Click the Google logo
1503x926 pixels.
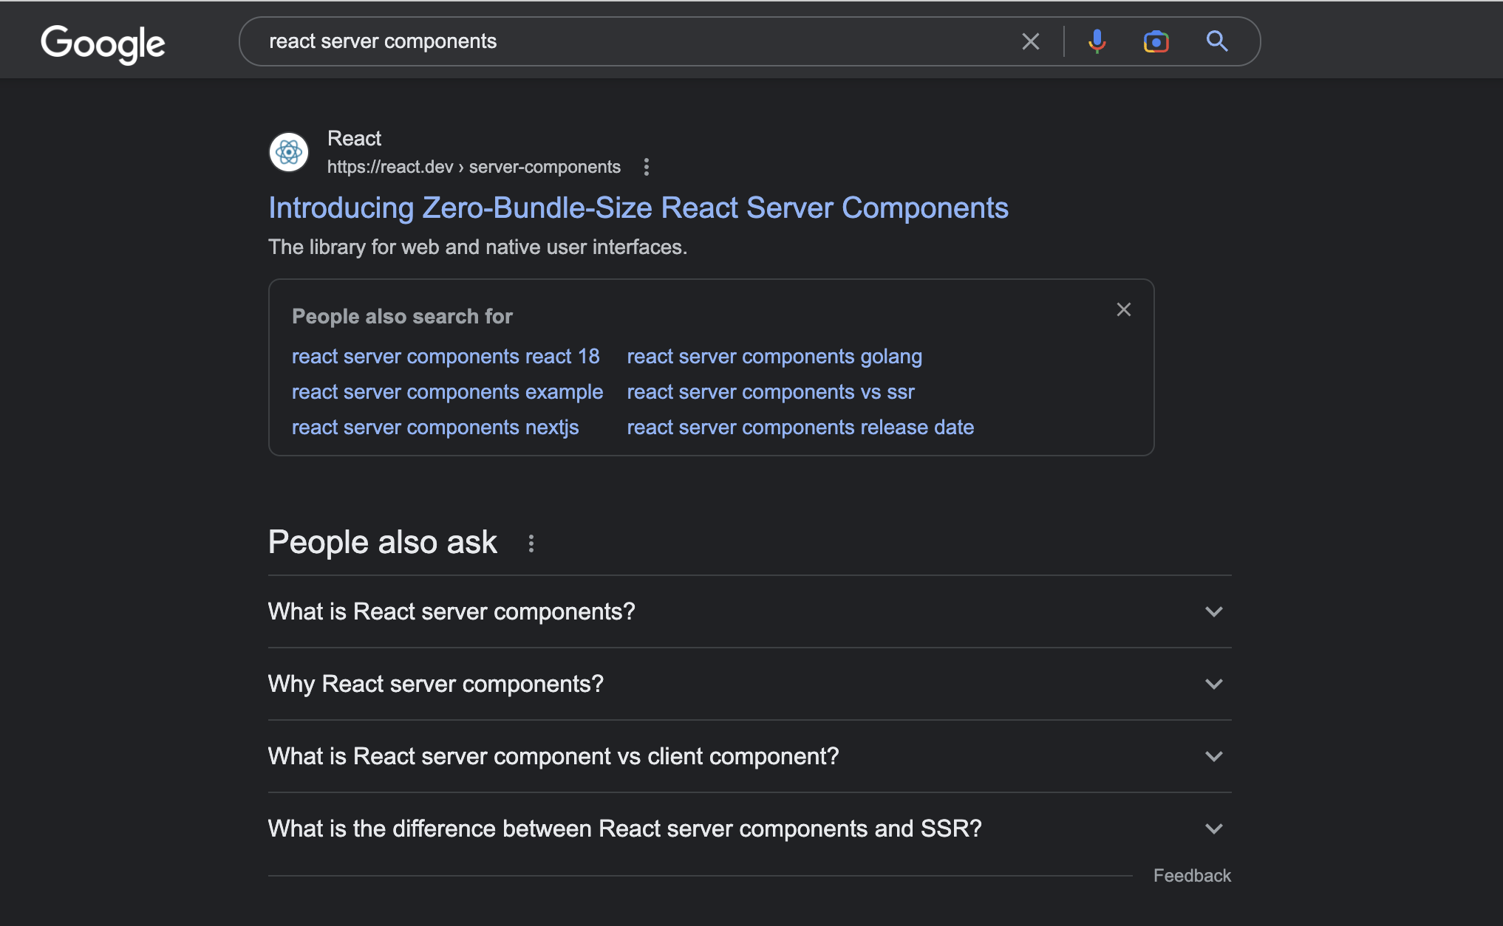tap(103, 43)
